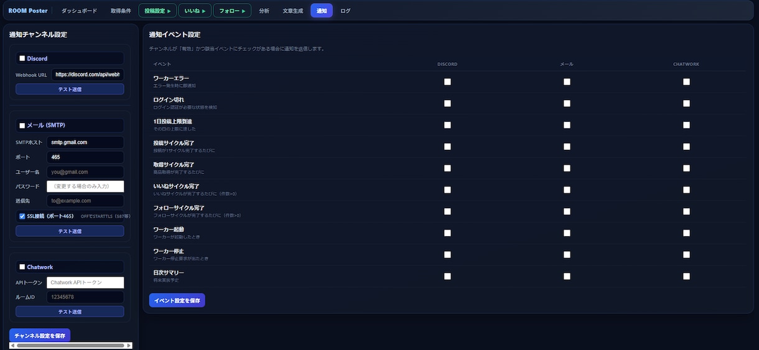759x350 pixels.
Task: Send Discord test with テスト送信 button
Action: point(70,89)
